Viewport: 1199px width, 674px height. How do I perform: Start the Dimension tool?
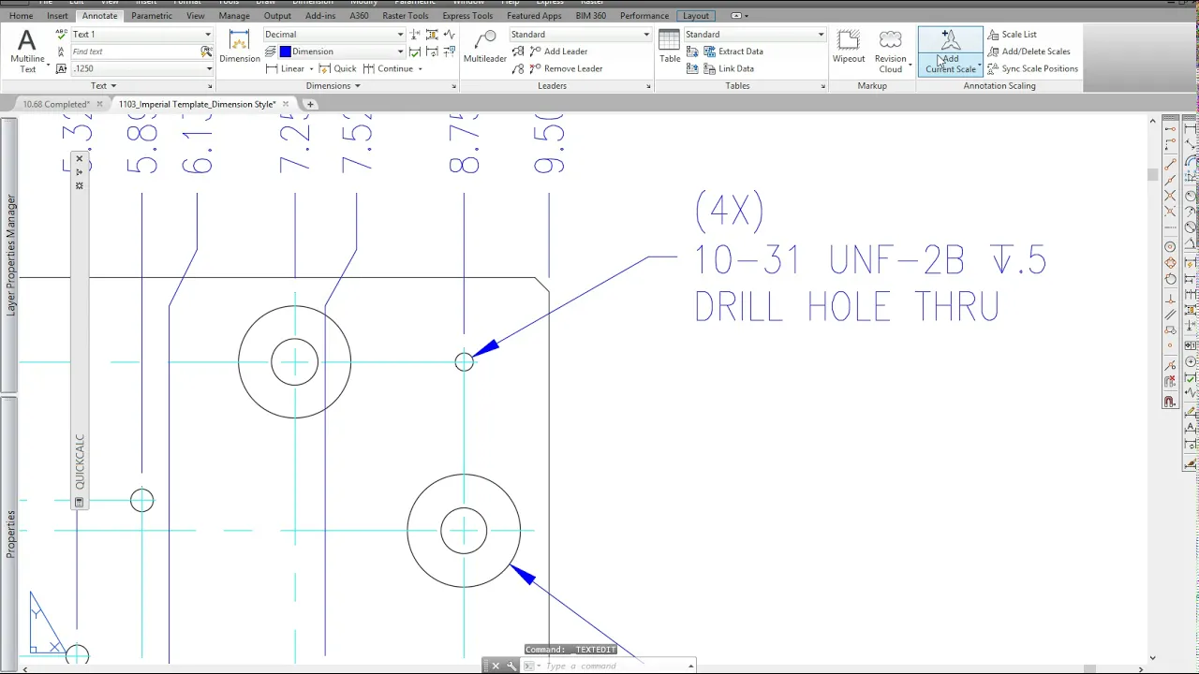click(239, 47)
